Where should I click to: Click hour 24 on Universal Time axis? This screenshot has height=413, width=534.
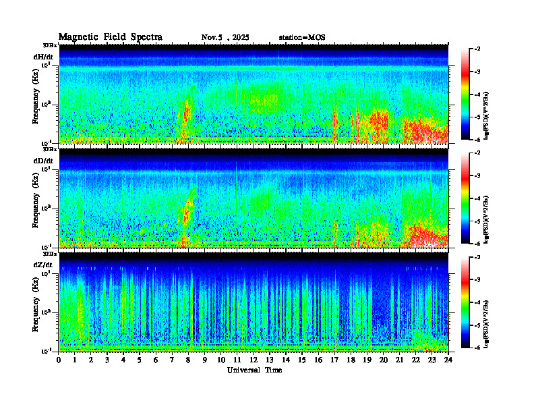448,360
